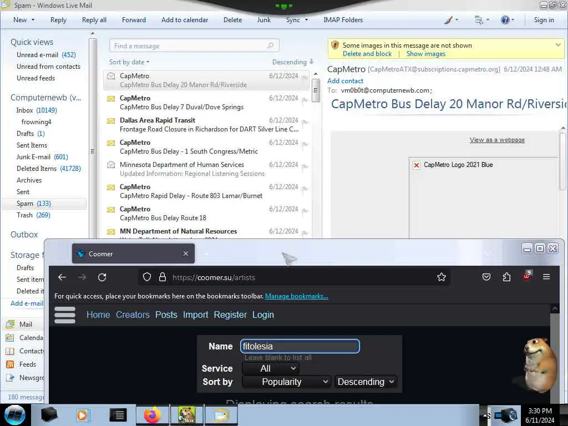
Task: Click Junk in the Mail toolbar
Action: pos(263,20)
